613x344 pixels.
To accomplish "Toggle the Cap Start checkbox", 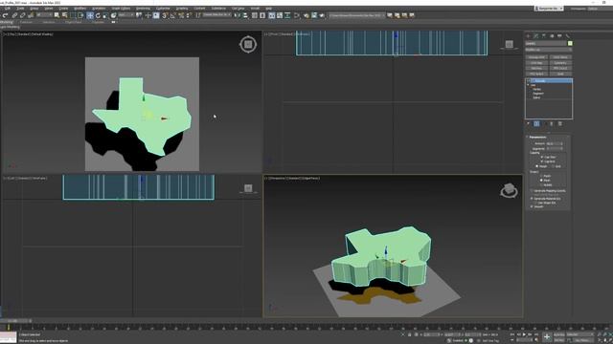I will click(x=542, y=157).
